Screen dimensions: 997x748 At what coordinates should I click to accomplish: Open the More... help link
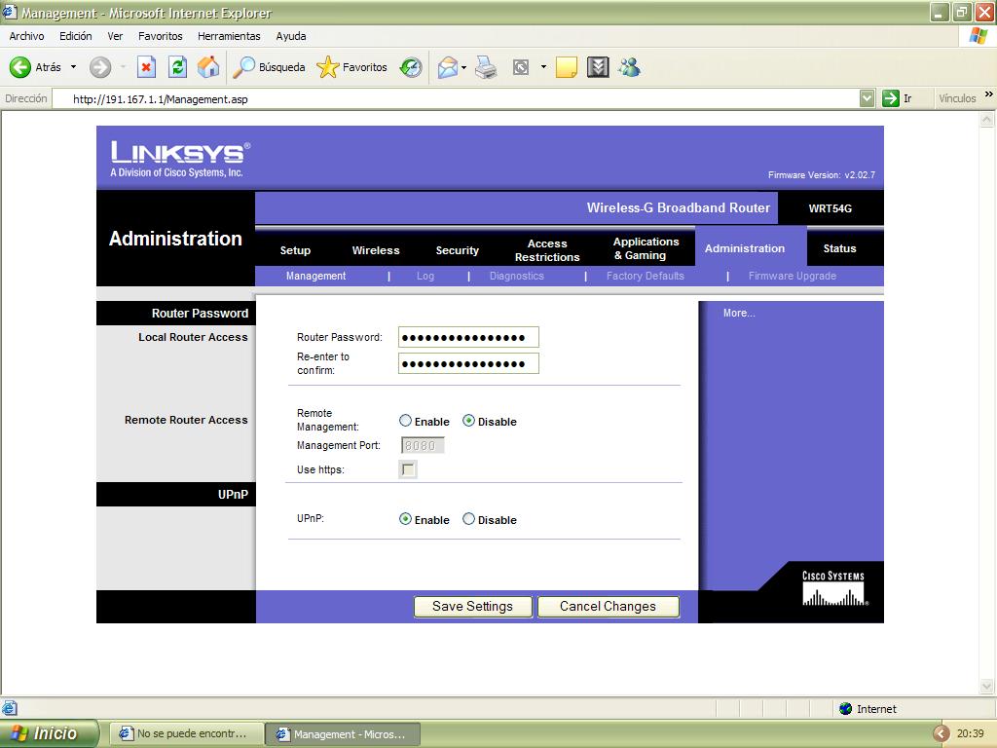coord(739,313)
